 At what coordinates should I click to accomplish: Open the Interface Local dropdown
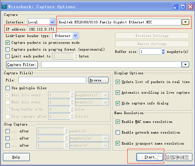pos(52,22)
